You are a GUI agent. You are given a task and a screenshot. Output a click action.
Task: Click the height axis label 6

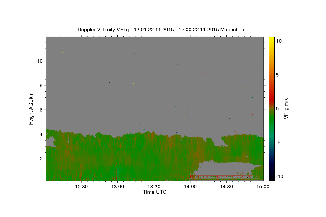pos(41,110)
